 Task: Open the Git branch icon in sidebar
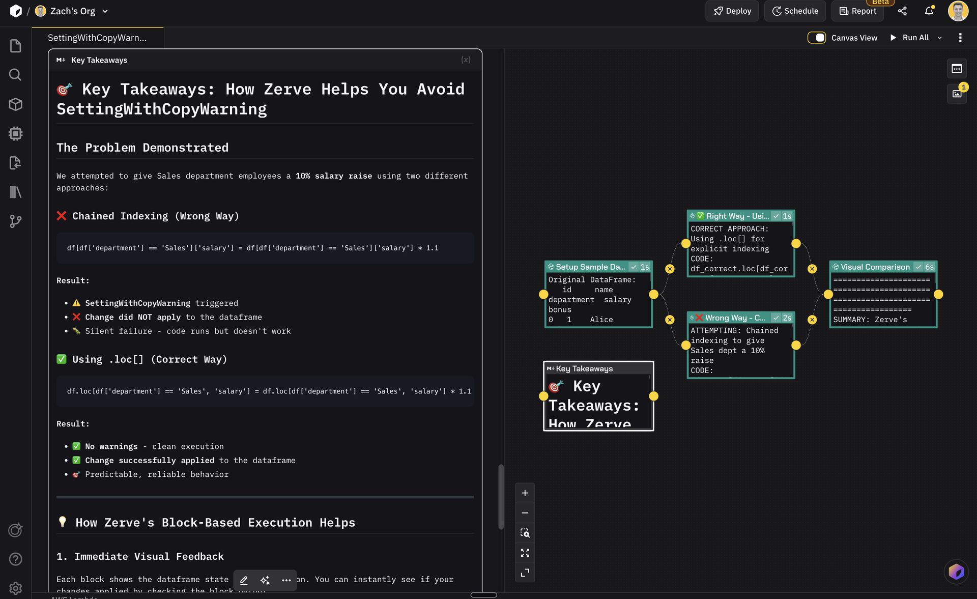[15, 221]
